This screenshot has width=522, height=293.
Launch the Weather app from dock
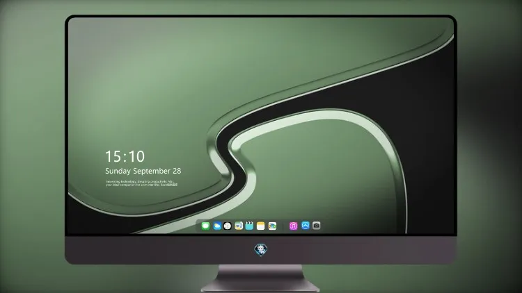click(x=217, y=226)
